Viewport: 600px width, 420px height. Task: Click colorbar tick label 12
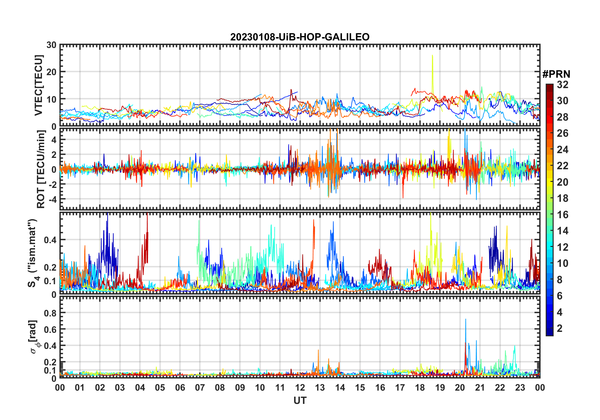562,247
